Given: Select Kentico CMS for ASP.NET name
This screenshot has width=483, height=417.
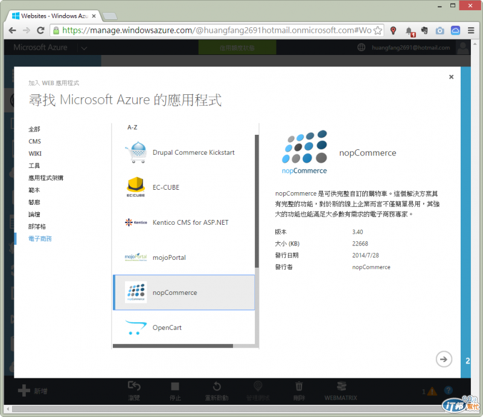Looking at the screenshot, I should click(190, 222).
